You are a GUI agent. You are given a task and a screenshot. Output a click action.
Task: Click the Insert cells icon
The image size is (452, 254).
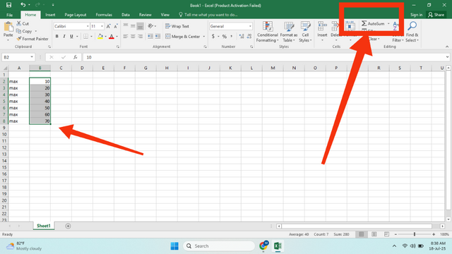click(322, 27)
